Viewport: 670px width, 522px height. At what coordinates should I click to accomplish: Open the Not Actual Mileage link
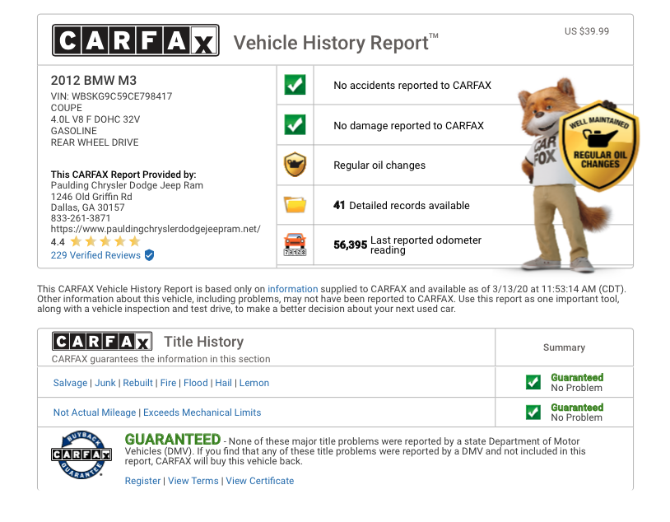coord(95,412)
